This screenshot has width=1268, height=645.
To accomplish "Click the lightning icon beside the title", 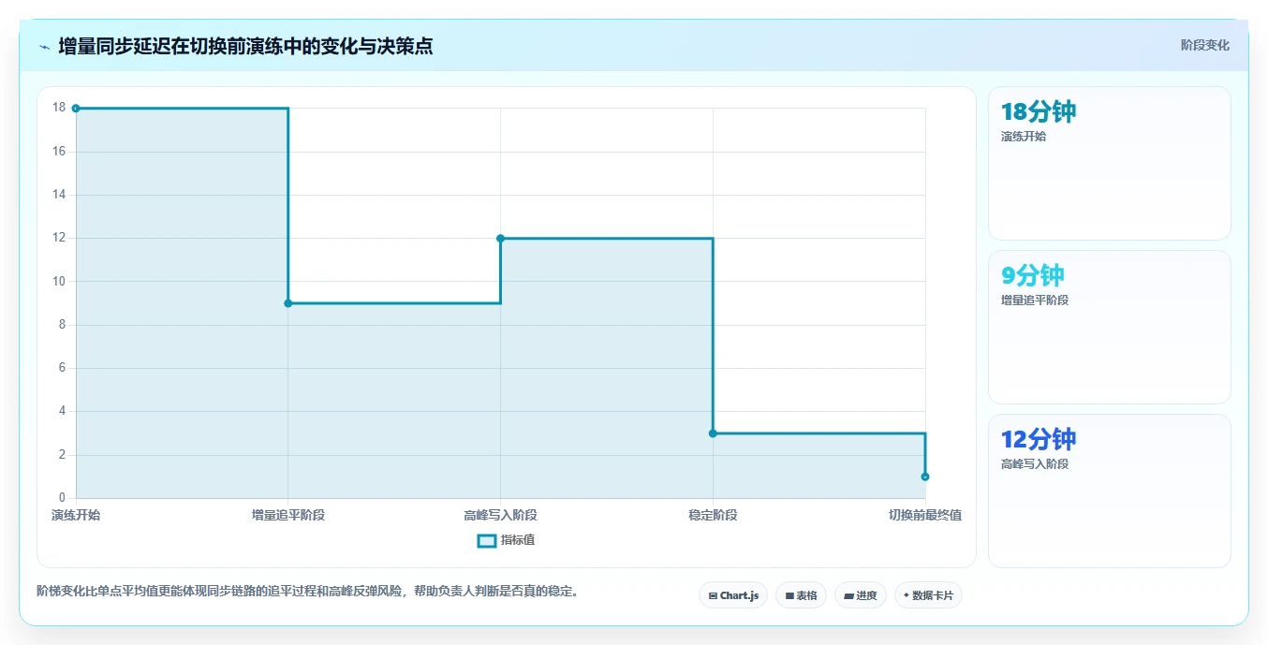I will (44, 47).
